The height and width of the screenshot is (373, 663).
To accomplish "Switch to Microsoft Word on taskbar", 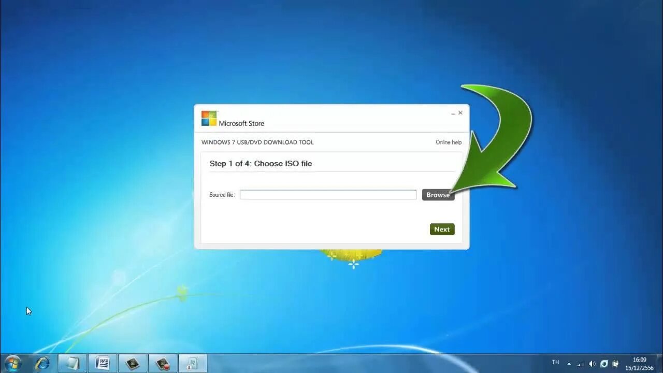I will 102,363.
